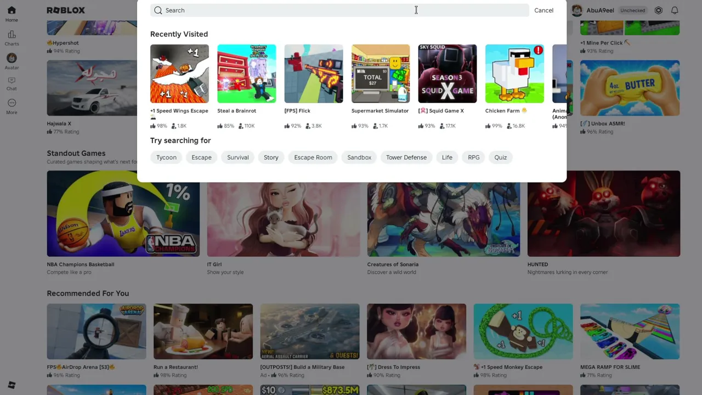Screen dimensions: 702x395
Task: Open Squid Game X thumbnail
Action: pyautogui.click(x=448, y=74)
